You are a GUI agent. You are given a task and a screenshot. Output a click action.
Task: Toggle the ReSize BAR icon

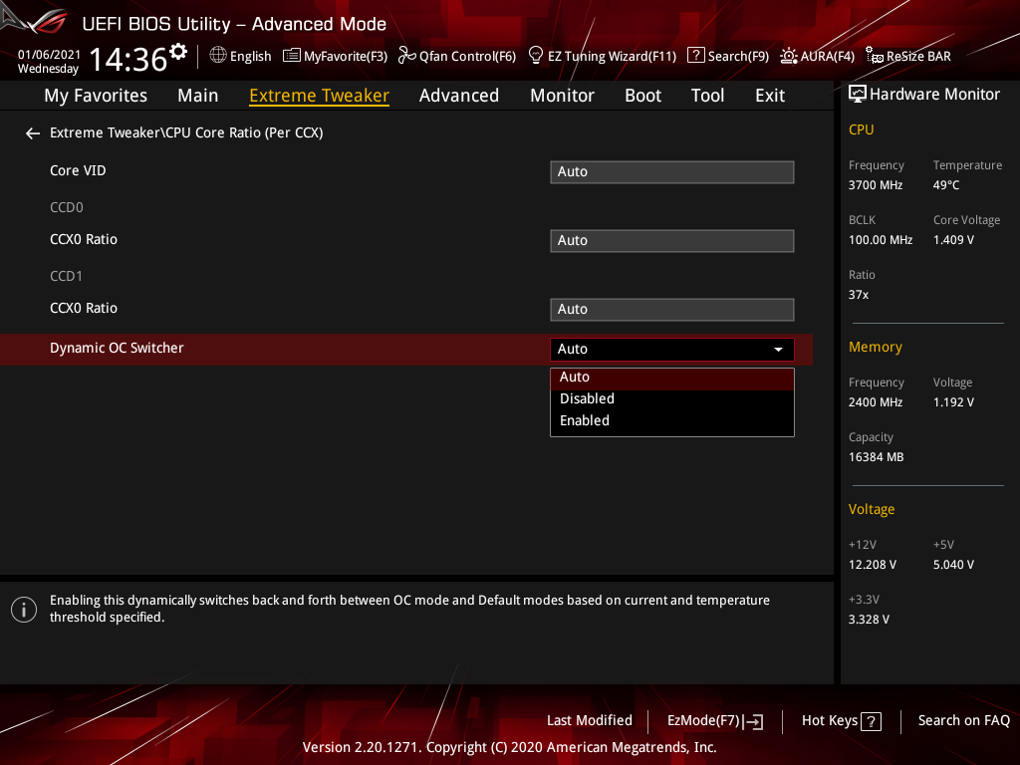tap(875, 56)
